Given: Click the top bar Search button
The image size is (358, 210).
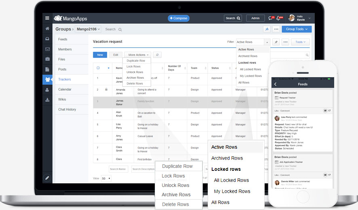Looking at the screenshot, I should click(233, 18).
